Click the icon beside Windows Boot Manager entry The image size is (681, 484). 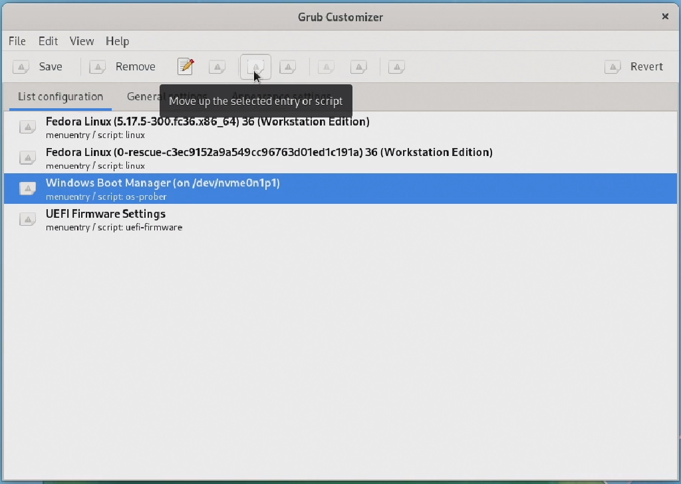pyautogui.click(x=27, y=188)
